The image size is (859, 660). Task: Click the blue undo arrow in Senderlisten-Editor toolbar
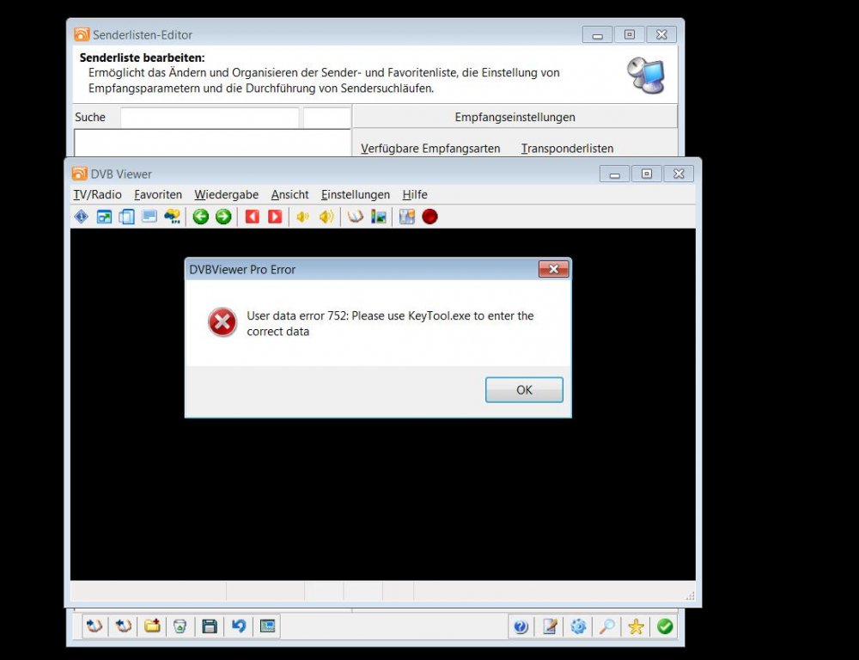tap(238, 626)
